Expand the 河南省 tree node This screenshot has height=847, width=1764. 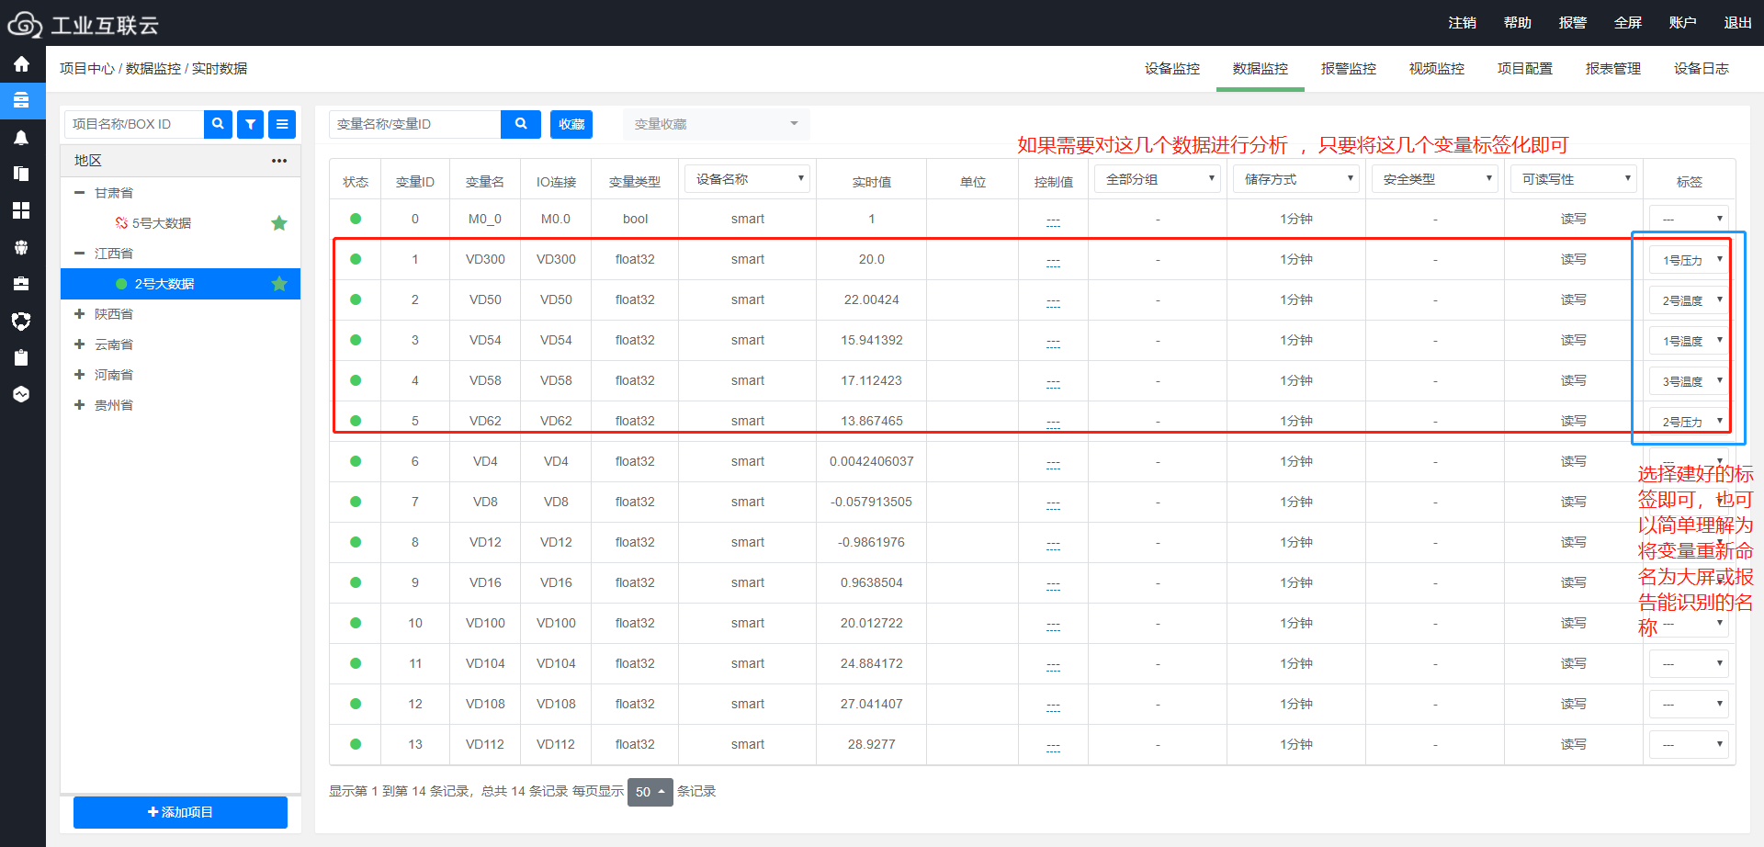[79, 375]
